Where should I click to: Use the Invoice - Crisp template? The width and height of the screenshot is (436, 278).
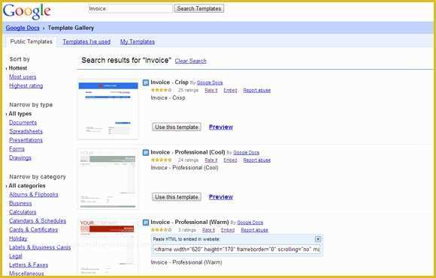pyautogui.click(x=177, y=127)
